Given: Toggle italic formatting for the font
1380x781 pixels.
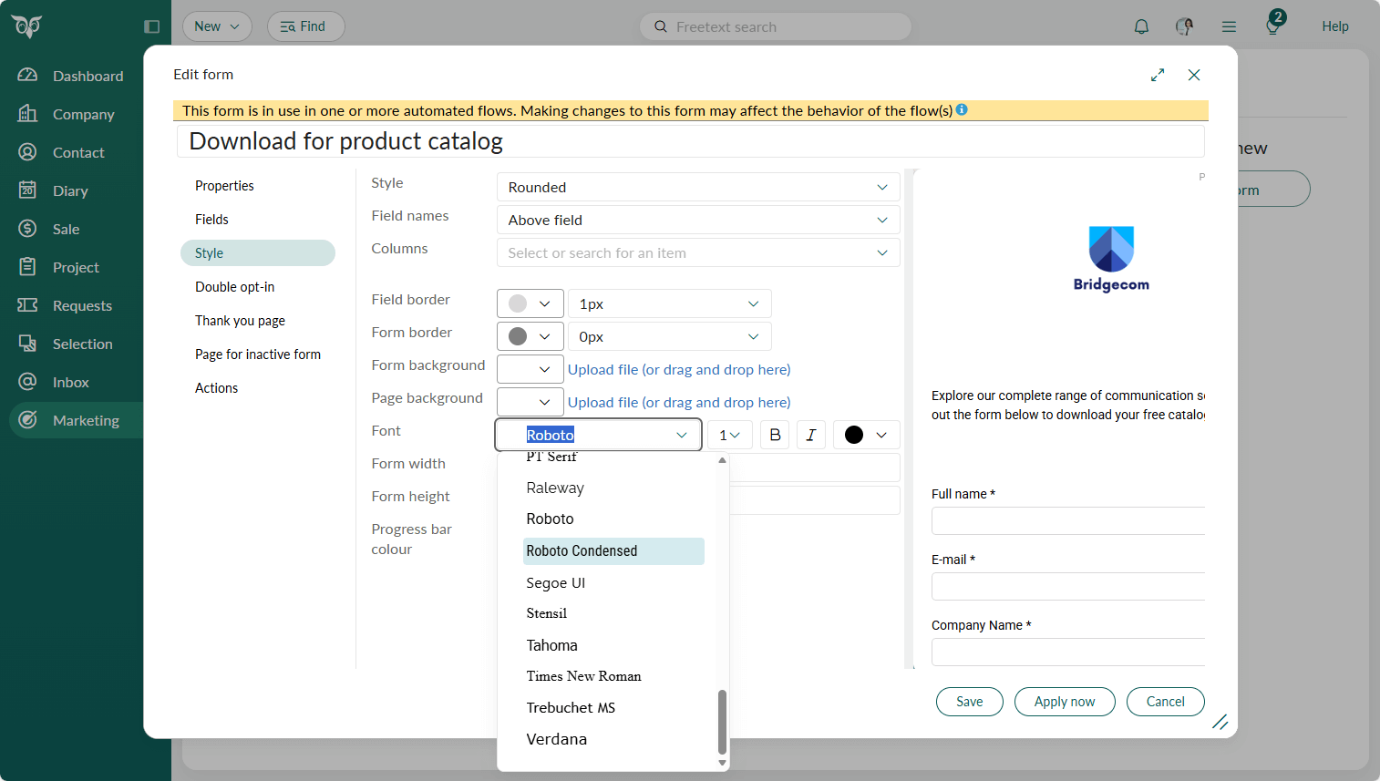Looking at the screenshot, I should coord(811,435).
